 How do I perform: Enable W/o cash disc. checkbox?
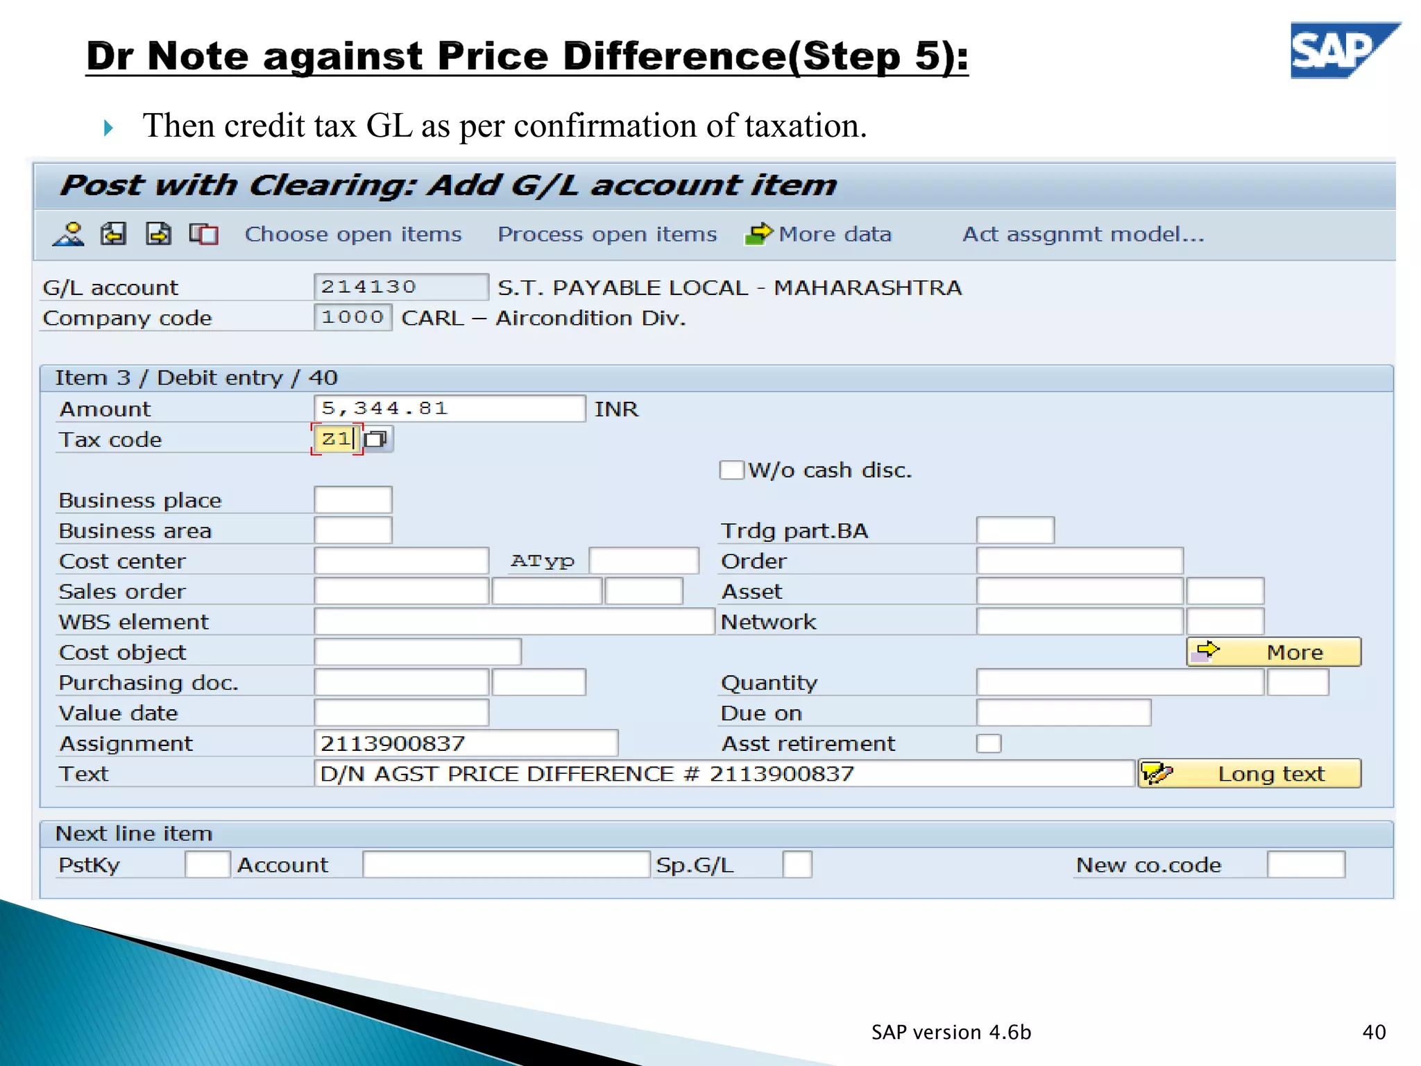[x=731, y=470]
